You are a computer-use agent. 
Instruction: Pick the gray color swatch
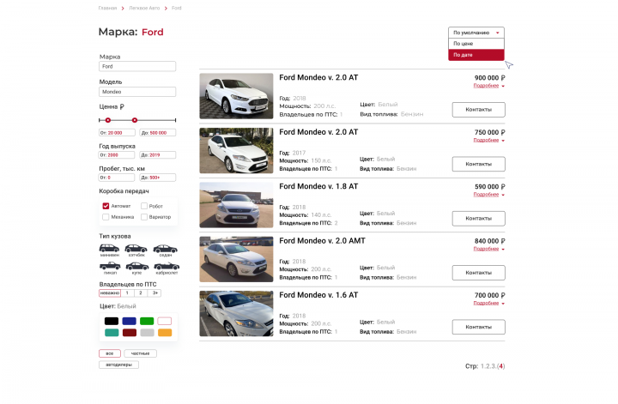point(147,333)
